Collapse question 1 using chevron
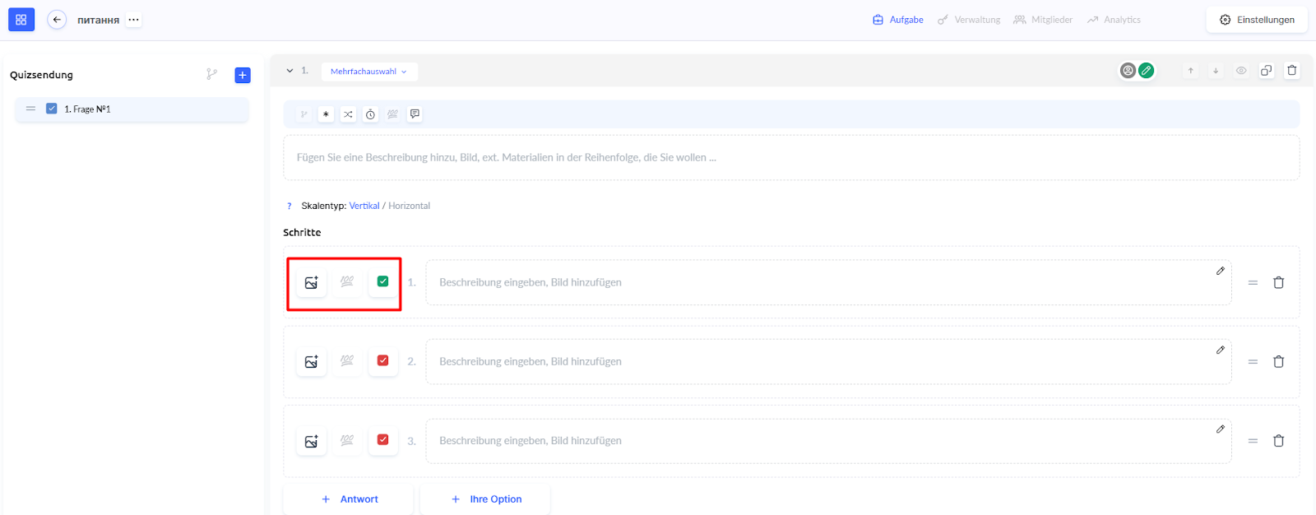This screenshot has height=515, width=1316. pyautogui.click(x=290, y=71)
